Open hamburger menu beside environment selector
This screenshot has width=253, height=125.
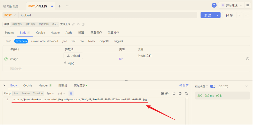click(x=248, y=5)
